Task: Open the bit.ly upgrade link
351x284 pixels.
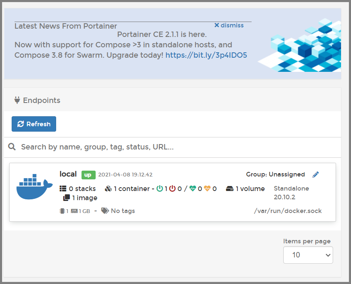Action: point(206,55)
